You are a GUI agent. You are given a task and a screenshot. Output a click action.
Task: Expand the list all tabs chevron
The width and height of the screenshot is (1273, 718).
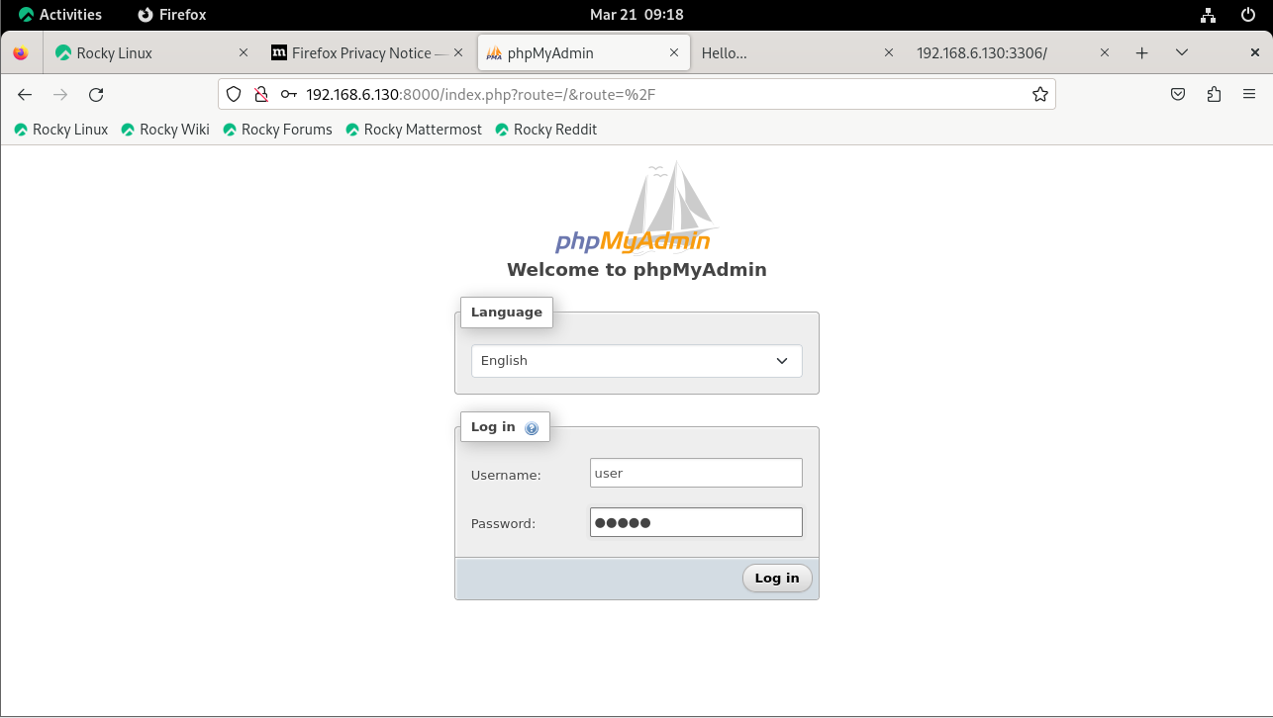1182,53
